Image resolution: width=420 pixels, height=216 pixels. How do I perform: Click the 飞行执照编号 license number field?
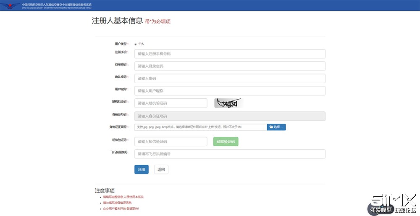point(230,154)
